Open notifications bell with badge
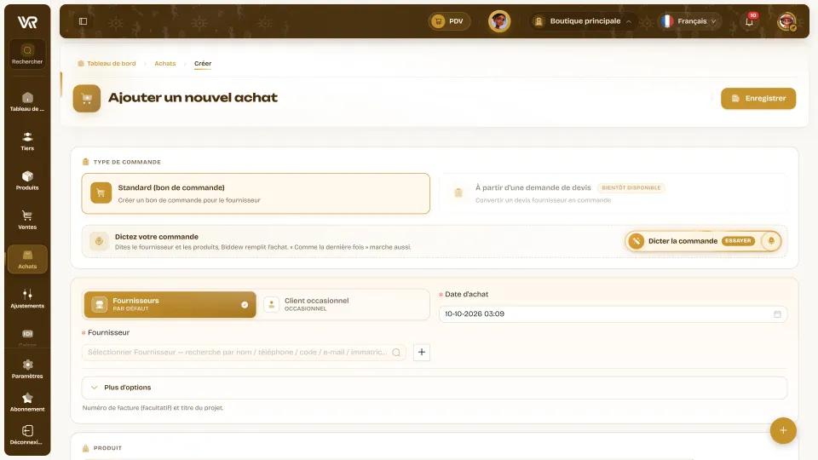Image resolution: width=818 pixels, height=460 pixels. pyautogui.click(x=749, y=21)
